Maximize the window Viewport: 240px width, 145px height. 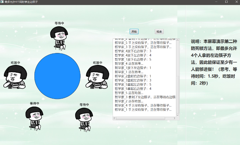pyautogui.click(x=226, y=2)
